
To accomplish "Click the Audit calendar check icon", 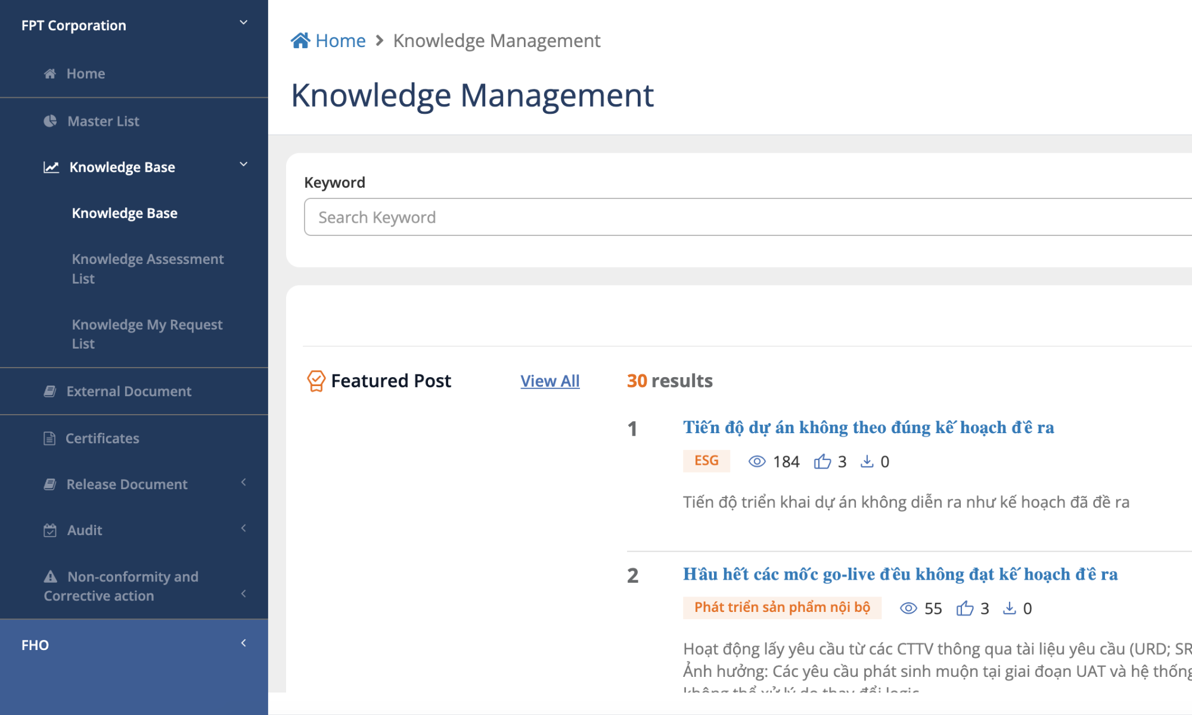I will tap(50, 530).
